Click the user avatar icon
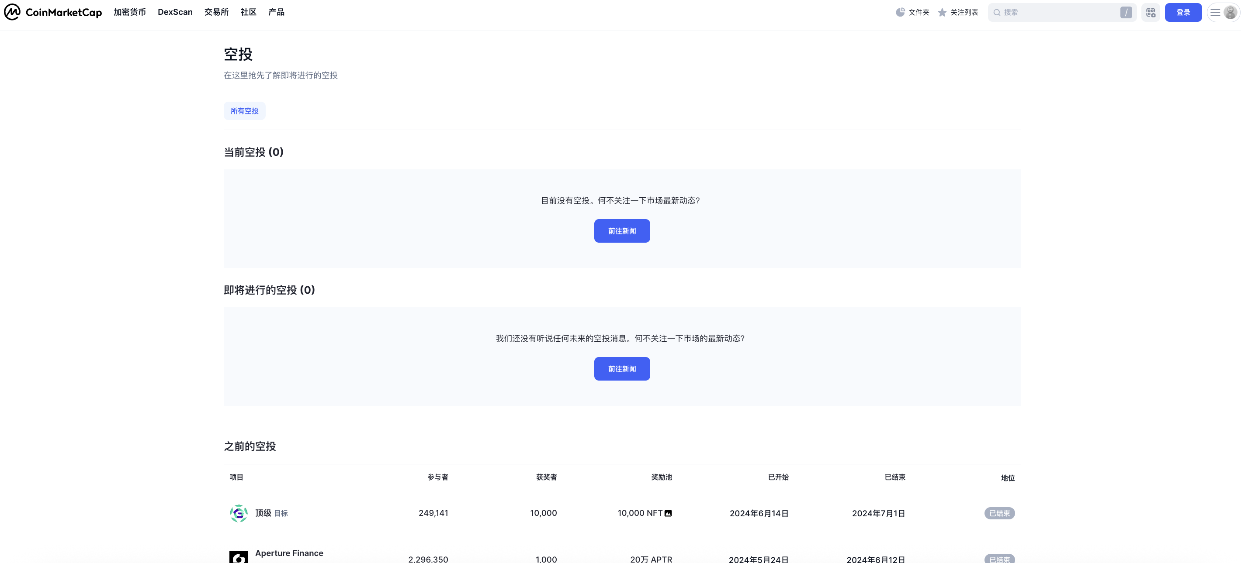Screen dimensions: 1241x563 pyautogui.click(x=1230, y=12)
